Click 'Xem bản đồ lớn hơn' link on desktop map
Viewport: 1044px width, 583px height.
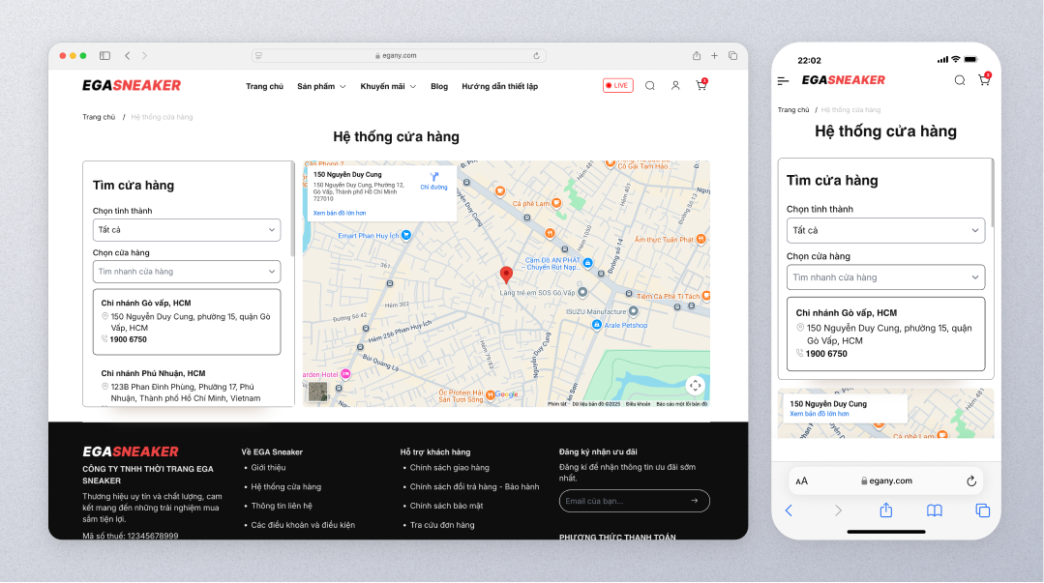point(340,213)
